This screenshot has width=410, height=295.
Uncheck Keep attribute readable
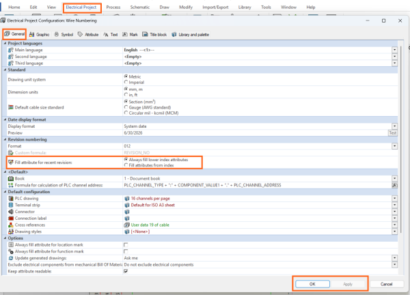(126, 271)
